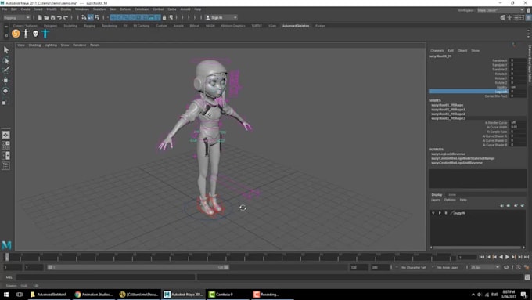532x300 pixels.
Task: Toggle auto keyframe button in range bar
Action: 519,267
